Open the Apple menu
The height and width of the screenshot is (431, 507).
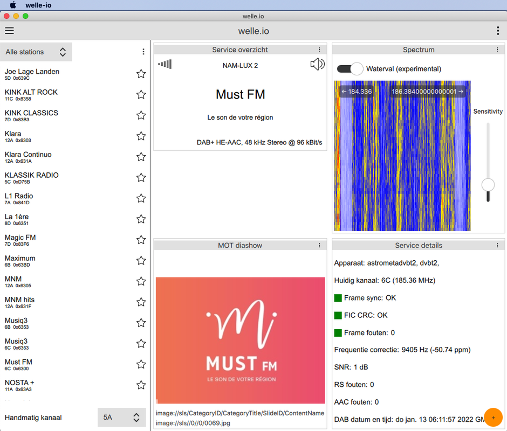click(x=13, y=5)
